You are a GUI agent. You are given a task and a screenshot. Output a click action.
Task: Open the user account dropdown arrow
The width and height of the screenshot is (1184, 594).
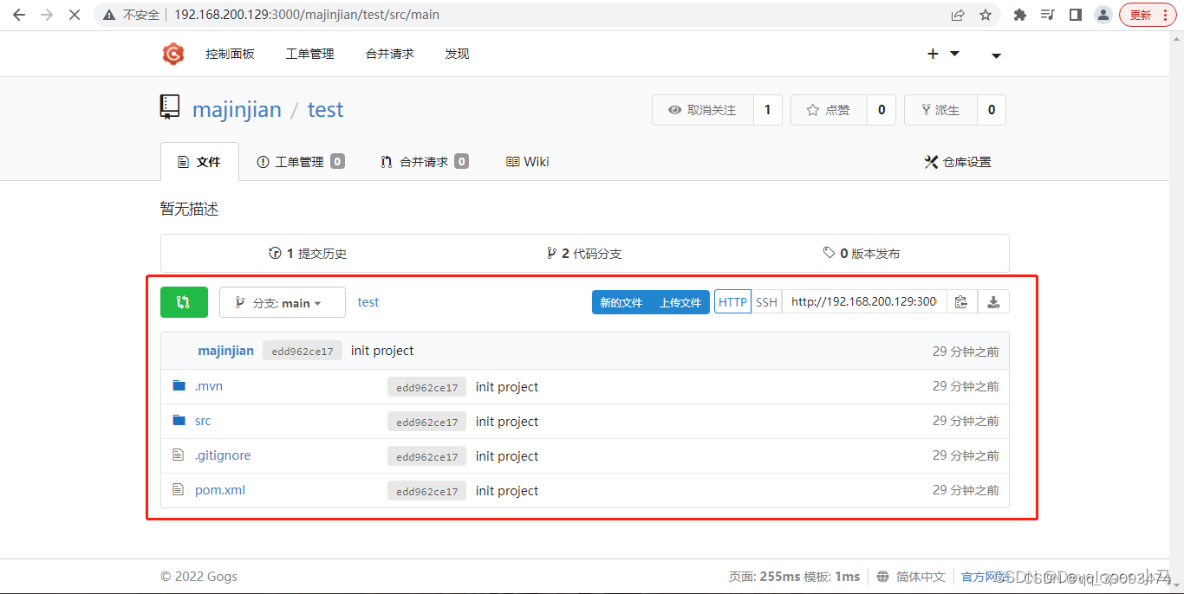(x=996, y=55)
